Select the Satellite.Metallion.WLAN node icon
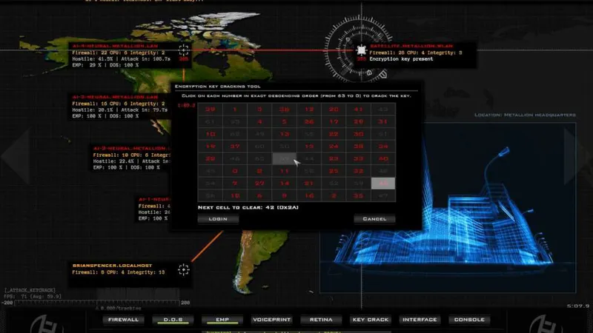 pyautogui.click(x=361, y=50)
